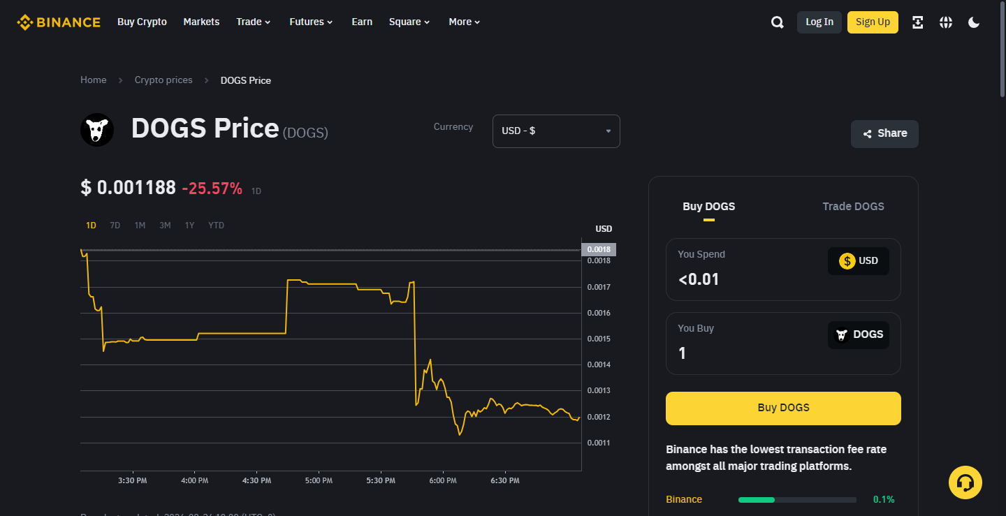Viewport: 1006px width, 516px height.
Task: Open the Earn menu item
Action: pyautogui.click(x=362, y=22)
